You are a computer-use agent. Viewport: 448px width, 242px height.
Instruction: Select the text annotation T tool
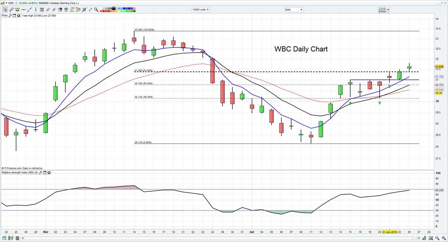coord(42,10)
